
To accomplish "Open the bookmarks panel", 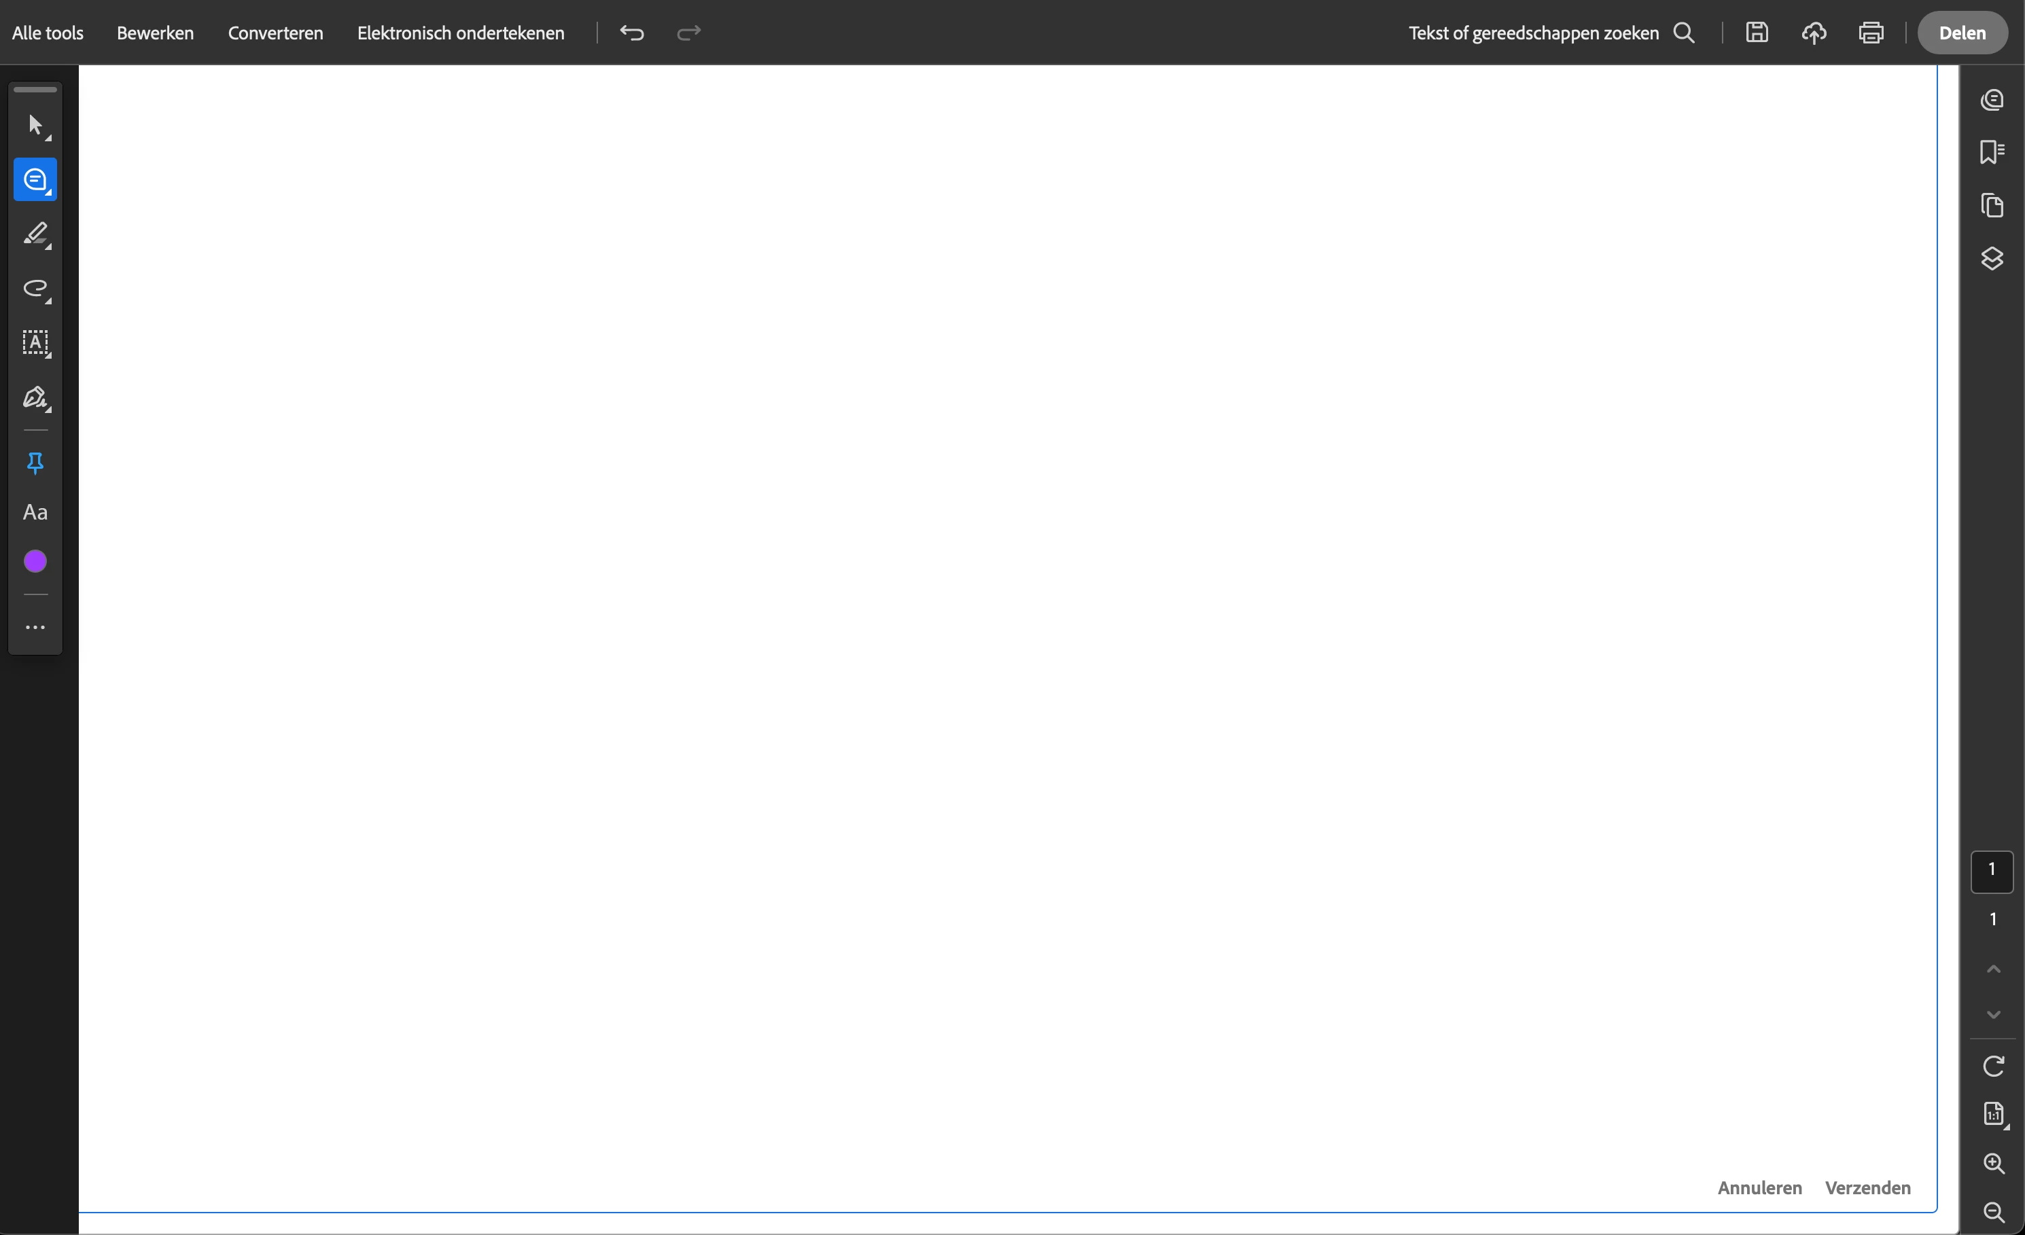I will [x=1992, y=152].
